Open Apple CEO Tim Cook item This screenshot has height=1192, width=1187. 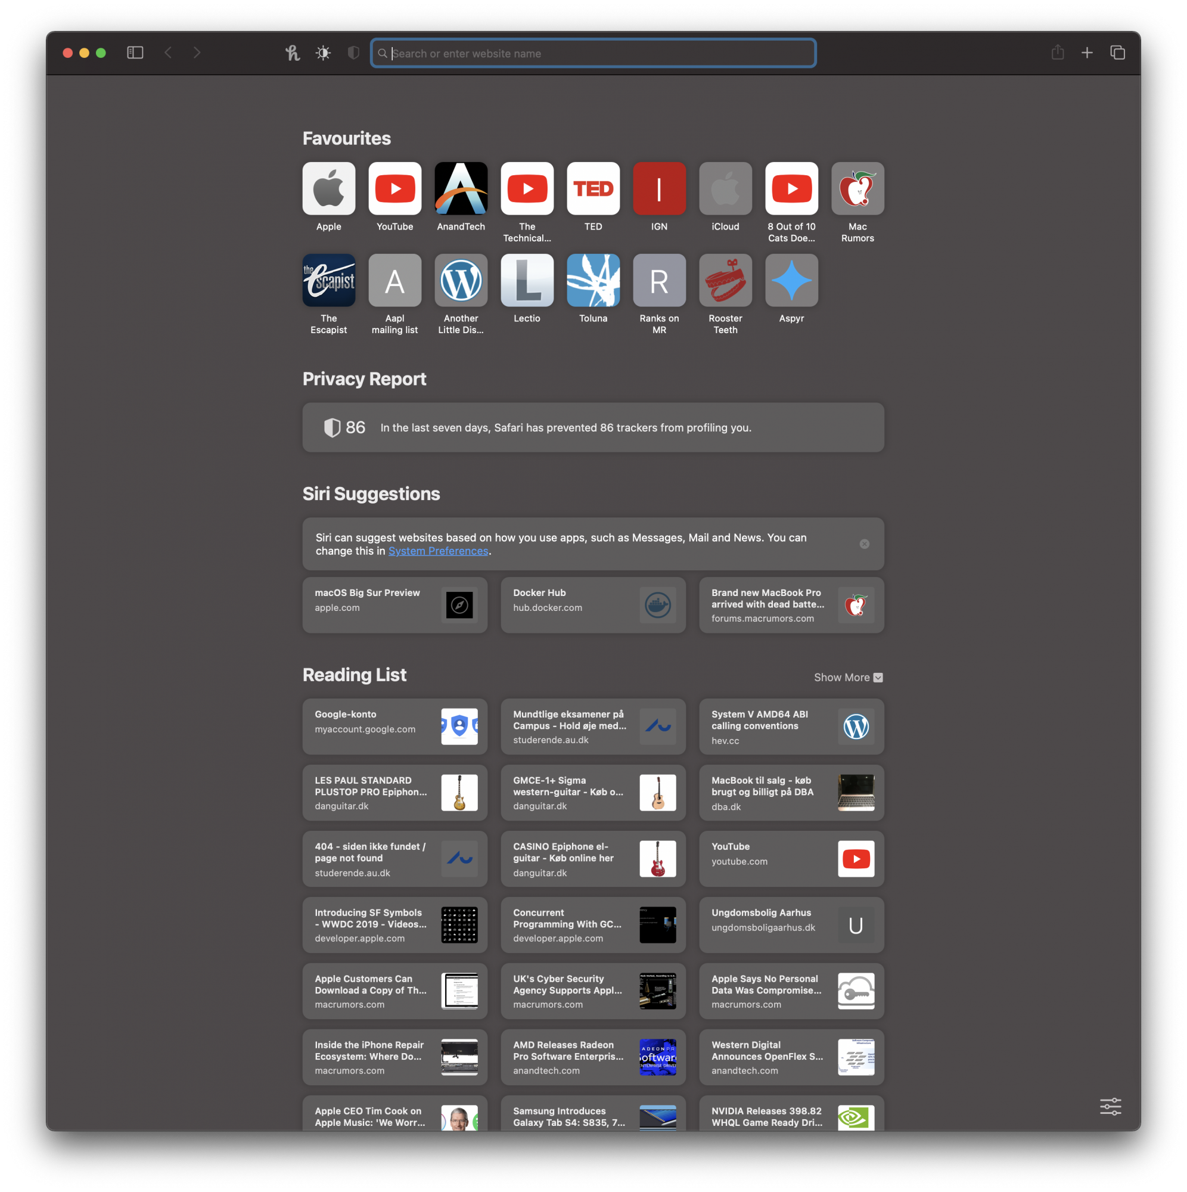tap(395, 1113)
